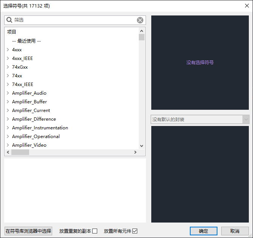Click the vertical scrollbar thumb
This screenshot has width=253, height=238.
tap(141, 37)
